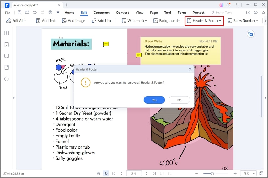The width and height of the screenshot is (268, 178).
Task: Choose the Add Link tool
Action: coord(101,21)
